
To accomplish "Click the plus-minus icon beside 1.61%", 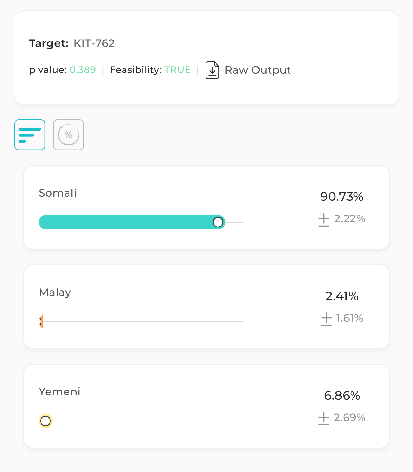I will pos(326,319).
